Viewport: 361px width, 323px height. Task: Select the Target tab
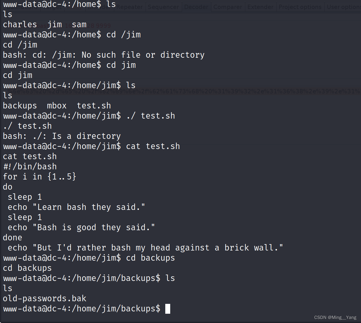(x=52, y=7)
